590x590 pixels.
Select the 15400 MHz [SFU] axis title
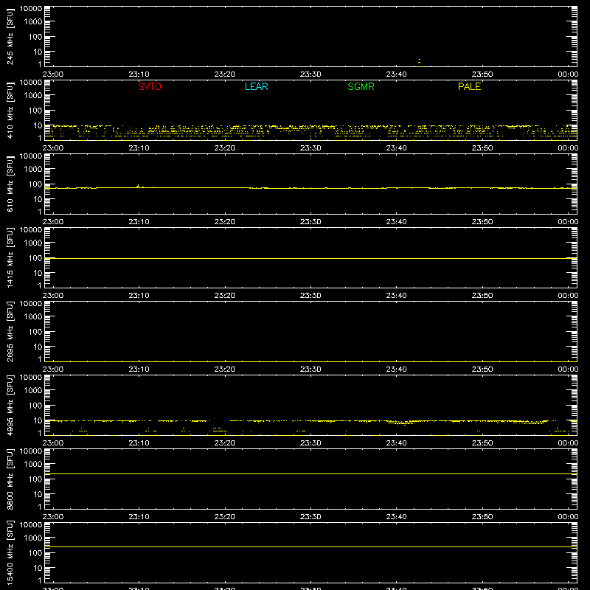click(x=10, y=552)
